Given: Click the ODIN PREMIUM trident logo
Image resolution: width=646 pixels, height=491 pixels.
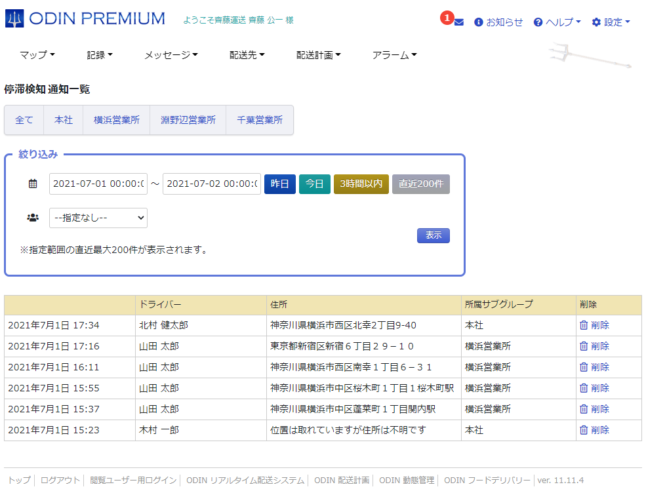Looking at the screenshot, I should point(14,18).
